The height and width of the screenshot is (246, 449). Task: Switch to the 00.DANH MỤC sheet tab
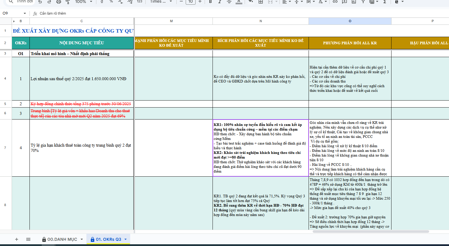[x=62, y=239]
